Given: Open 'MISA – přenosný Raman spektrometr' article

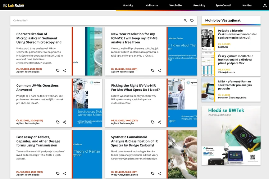Looking at the screenshot, I should (235, 85).
